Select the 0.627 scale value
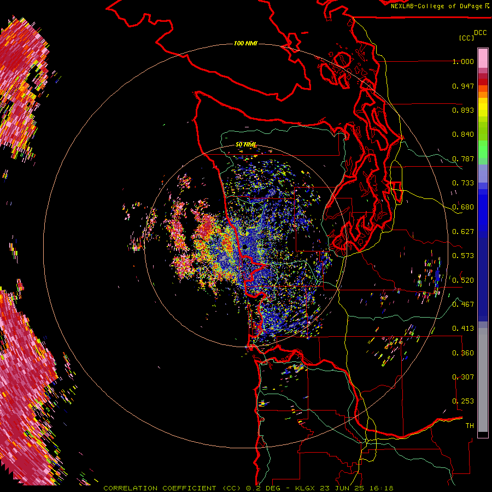The height and width of the screenshot is (492, 492). (x=463, y=232)
